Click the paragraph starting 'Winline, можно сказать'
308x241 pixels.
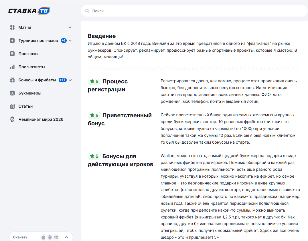(x=230, y=196)
